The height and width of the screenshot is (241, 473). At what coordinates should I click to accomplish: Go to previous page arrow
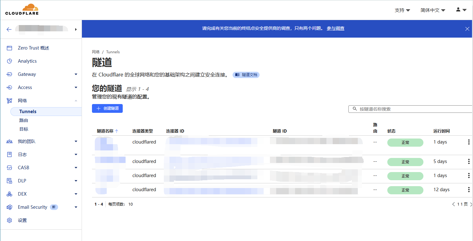tap(454, 204)
